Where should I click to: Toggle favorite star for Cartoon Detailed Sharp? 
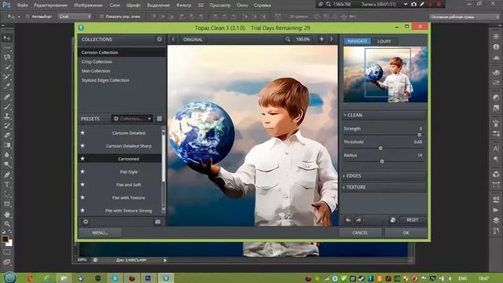click(83, 145)
